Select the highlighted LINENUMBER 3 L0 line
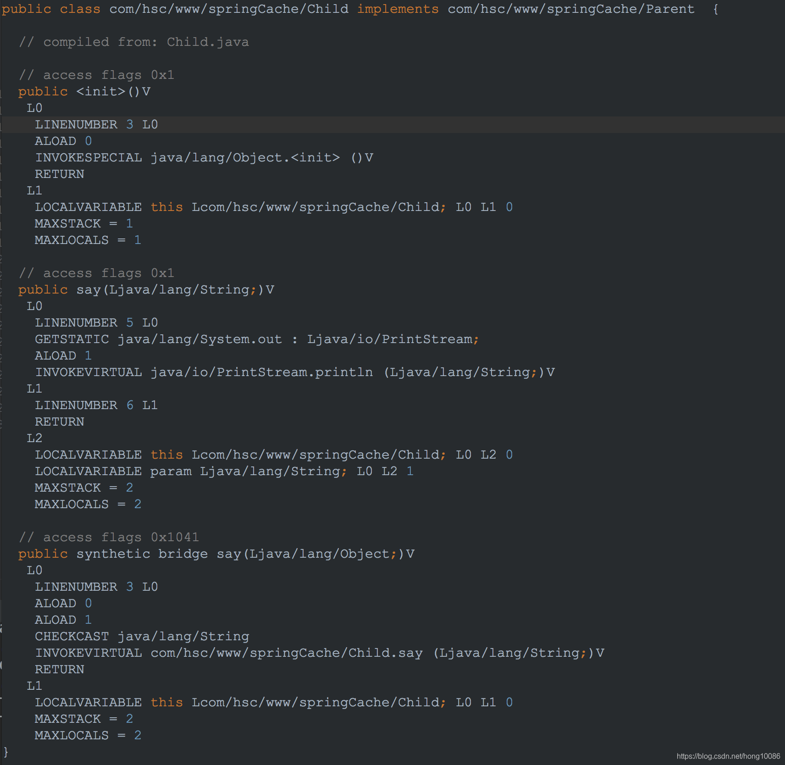 tap(96, 124)
